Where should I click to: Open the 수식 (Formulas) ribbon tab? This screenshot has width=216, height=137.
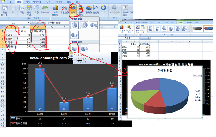48,2
